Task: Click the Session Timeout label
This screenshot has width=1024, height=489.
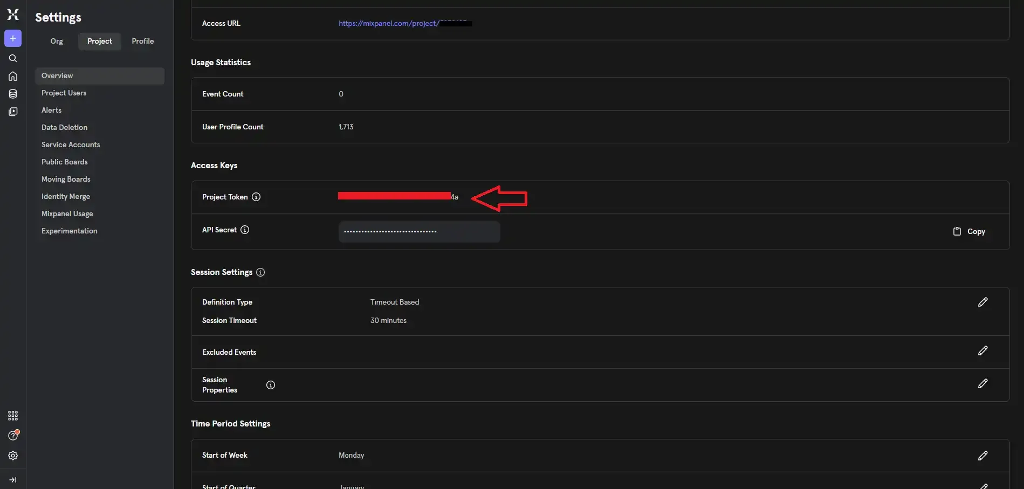Action: coord(229,320)
